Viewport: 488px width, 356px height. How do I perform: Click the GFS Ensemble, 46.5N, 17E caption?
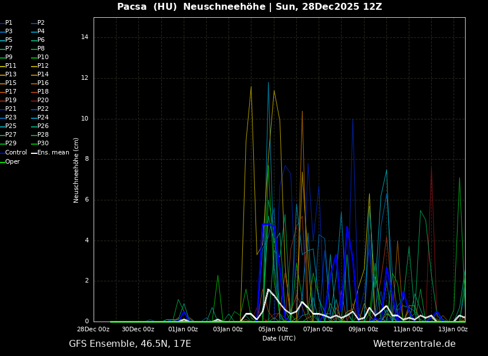(x=130, y=344)
